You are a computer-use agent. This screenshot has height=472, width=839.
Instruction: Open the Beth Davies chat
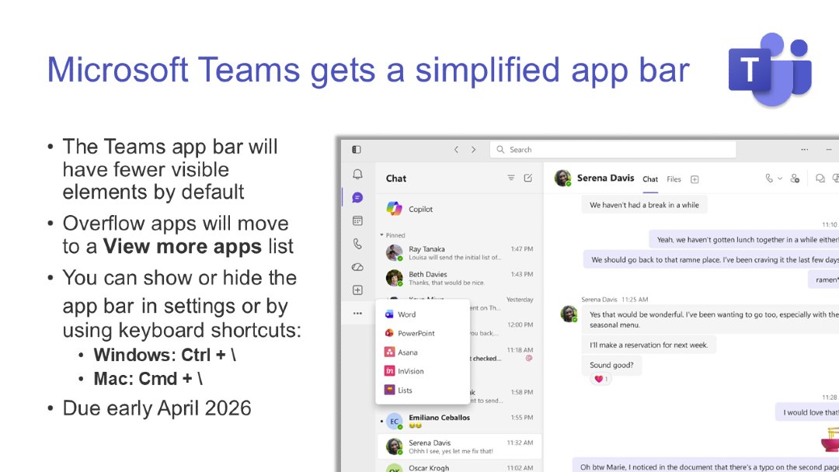pyautogui.click(x=459, y=278)
